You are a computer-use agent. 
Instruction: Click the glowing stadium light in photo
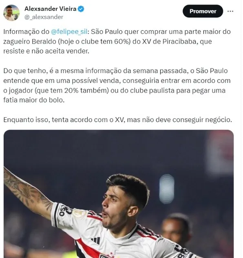[167, 189]
